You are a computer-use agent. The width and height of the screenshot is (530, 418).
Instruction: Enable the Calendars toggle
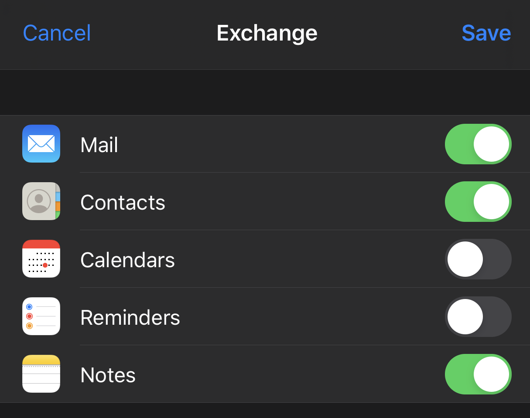tap(478, 259)
